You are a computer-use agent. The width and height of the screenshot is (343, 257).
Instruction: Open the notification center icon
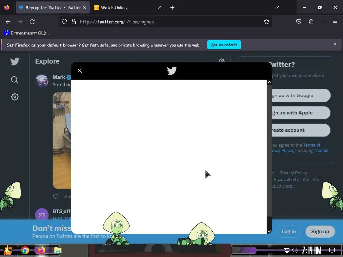(332, 250)
